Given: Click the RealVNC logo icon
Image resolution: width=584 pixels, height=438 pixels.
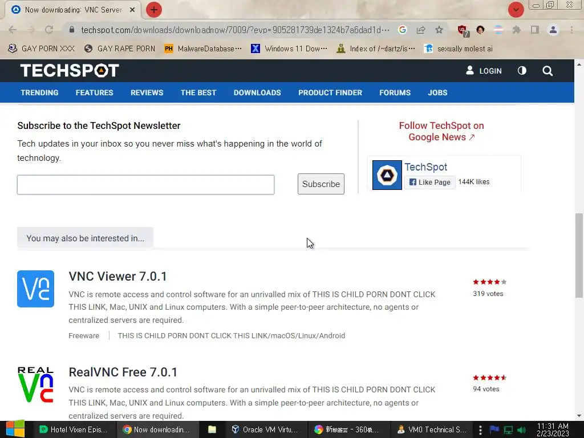Looking at the screenshot, I should pos(36,384).
